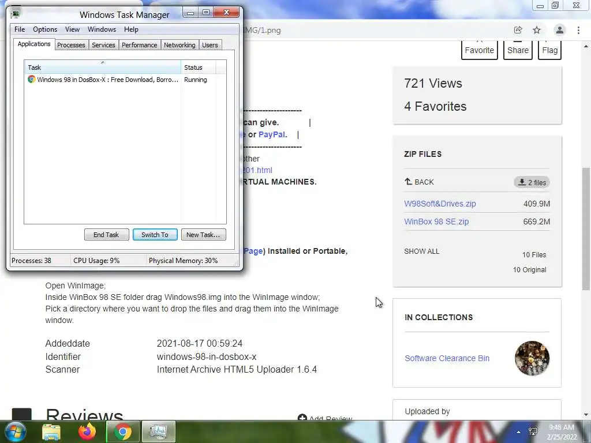Image resolution: width=591 pixels, height=443 pixels.
Task: Click the share page icon in Chrome's address bar
Action: pyautogui.click(x=518, y=30)
